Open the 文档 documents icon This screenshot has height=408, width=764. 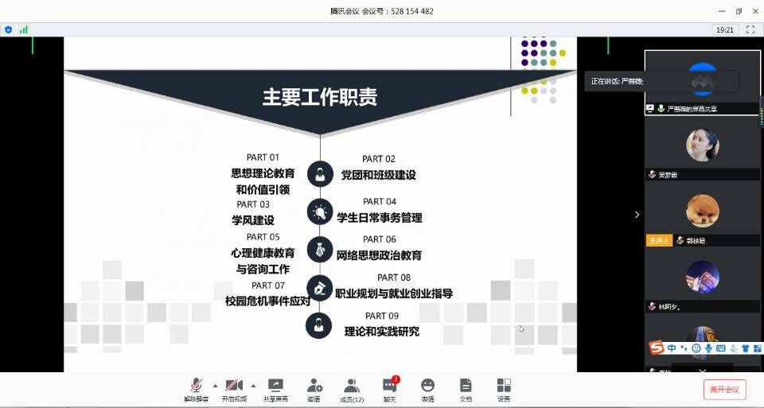466,389
